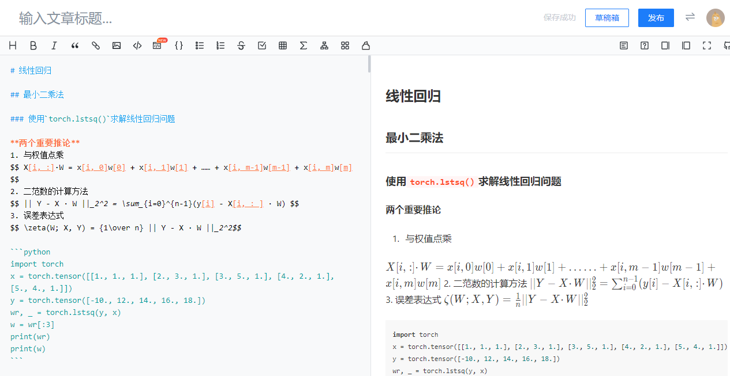Click 'import torch' in the editor

point(37,264)
